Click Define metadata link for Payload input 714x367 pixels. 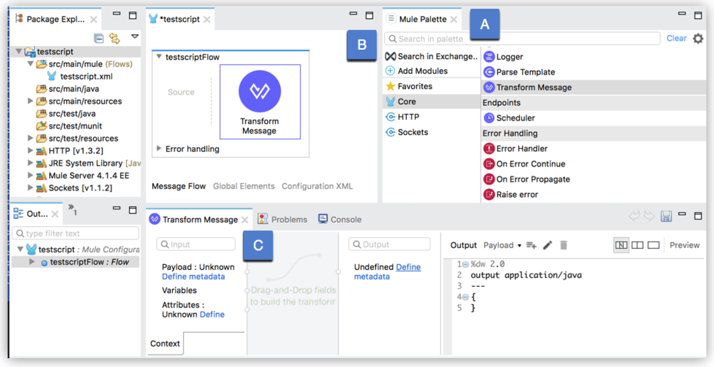[x=193, y=277]
